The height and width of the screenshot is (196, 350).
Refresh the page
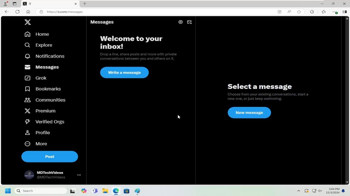coord(17,12)
